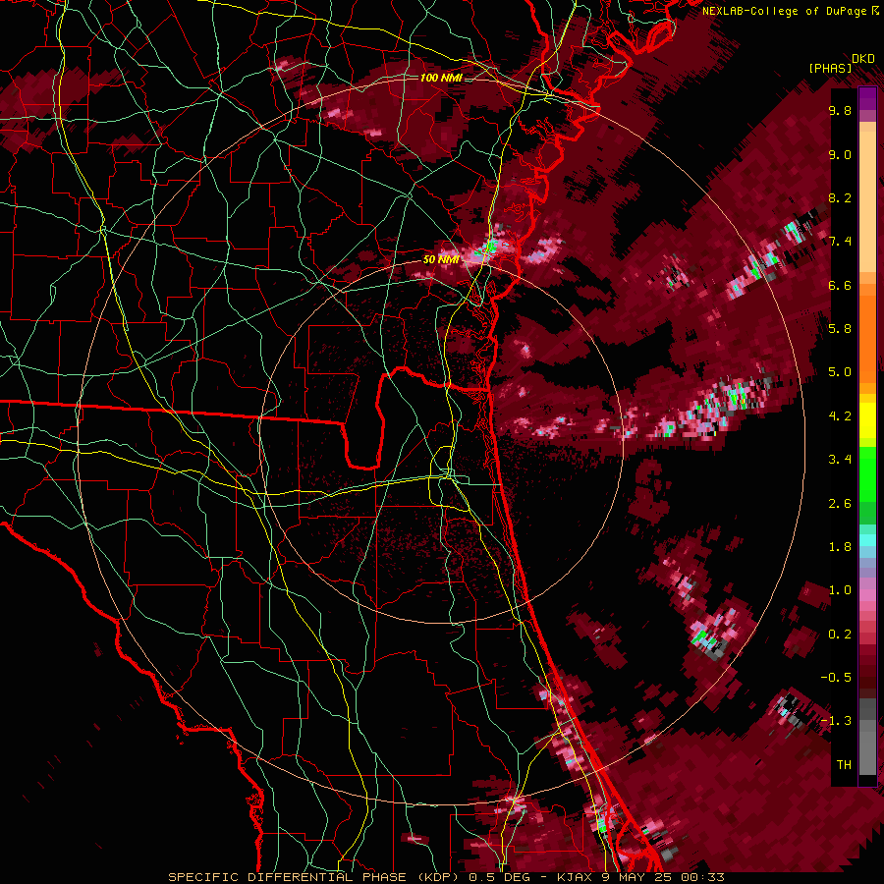Click the TH threshold label on the scale

[844, 765]
